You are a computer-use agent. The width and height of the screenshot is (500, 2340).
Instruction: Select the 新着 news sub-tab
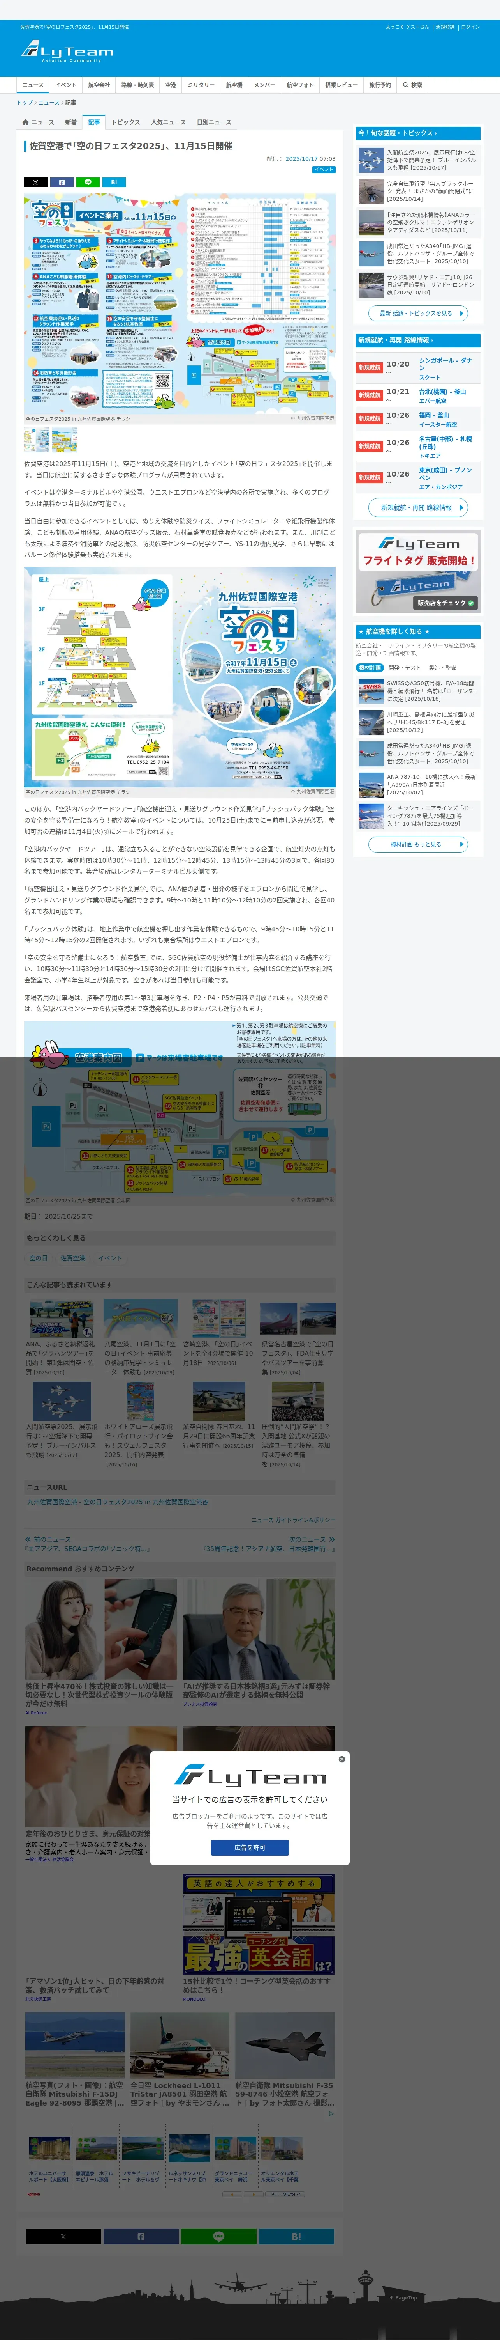pos(71,122)
